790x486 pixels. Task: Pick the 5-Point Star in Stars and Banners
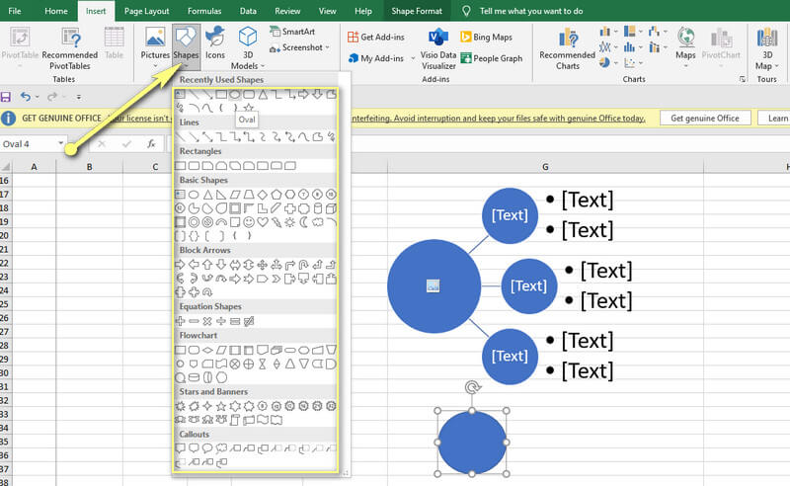click(221, 406)
